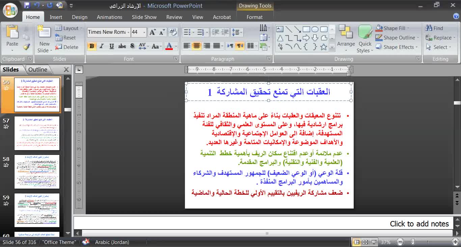Open PowerPoint Help question mark
The height and width of the screenshot is (247, 461).
click(456, 16)
